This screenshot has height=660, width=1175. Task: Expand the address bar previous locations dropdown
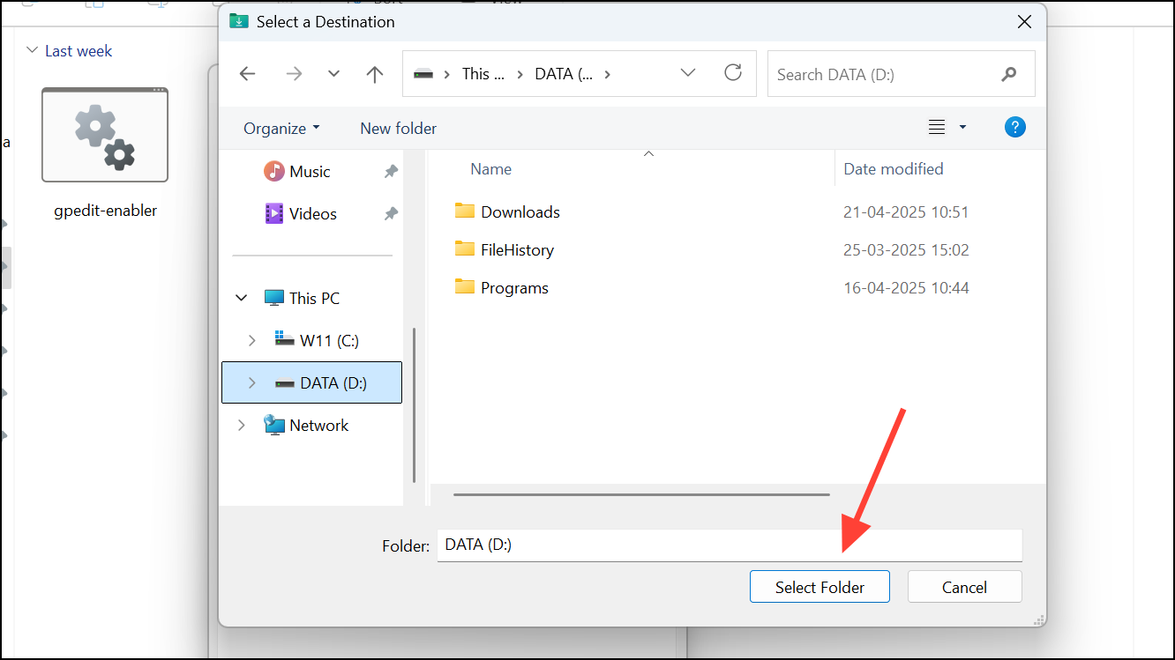(x=688, y=73)
